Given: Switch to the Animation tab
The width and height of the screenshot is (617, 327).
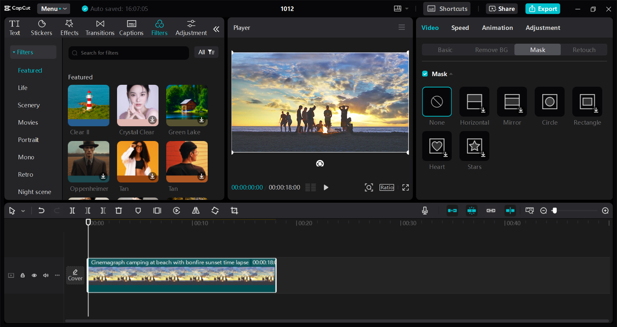Looking at the screenshot, I should [497, 28].
